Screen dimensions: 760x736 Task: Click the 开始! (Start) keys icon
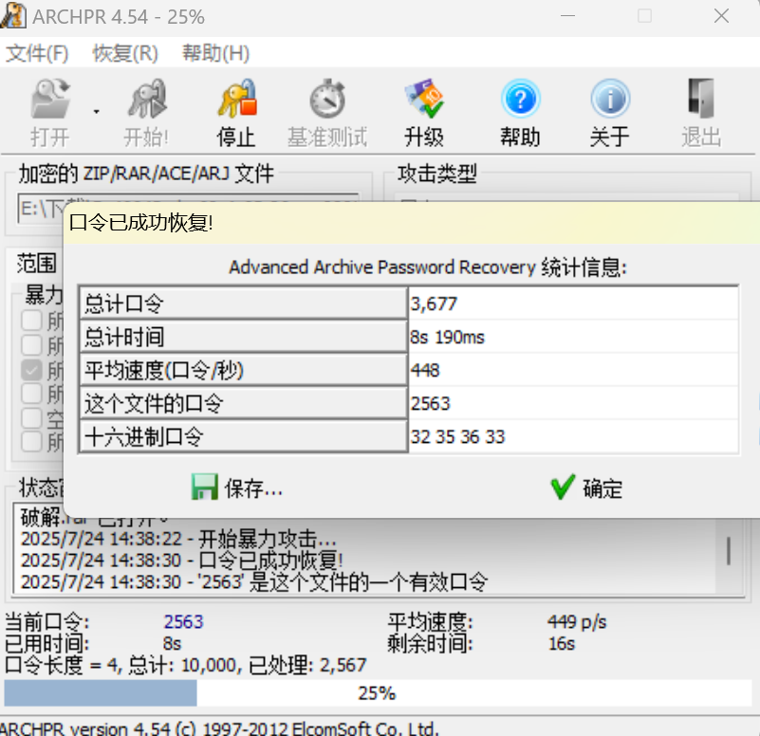145,101
